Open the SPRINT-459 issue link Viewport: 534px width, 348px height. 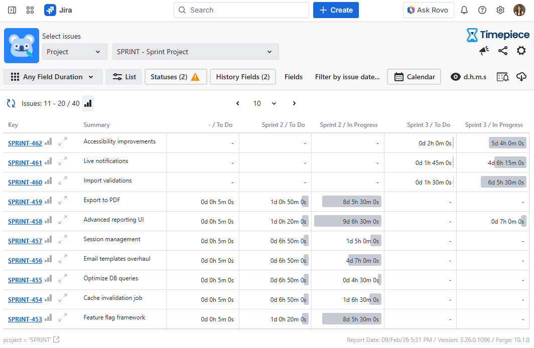tap(25, 202)
